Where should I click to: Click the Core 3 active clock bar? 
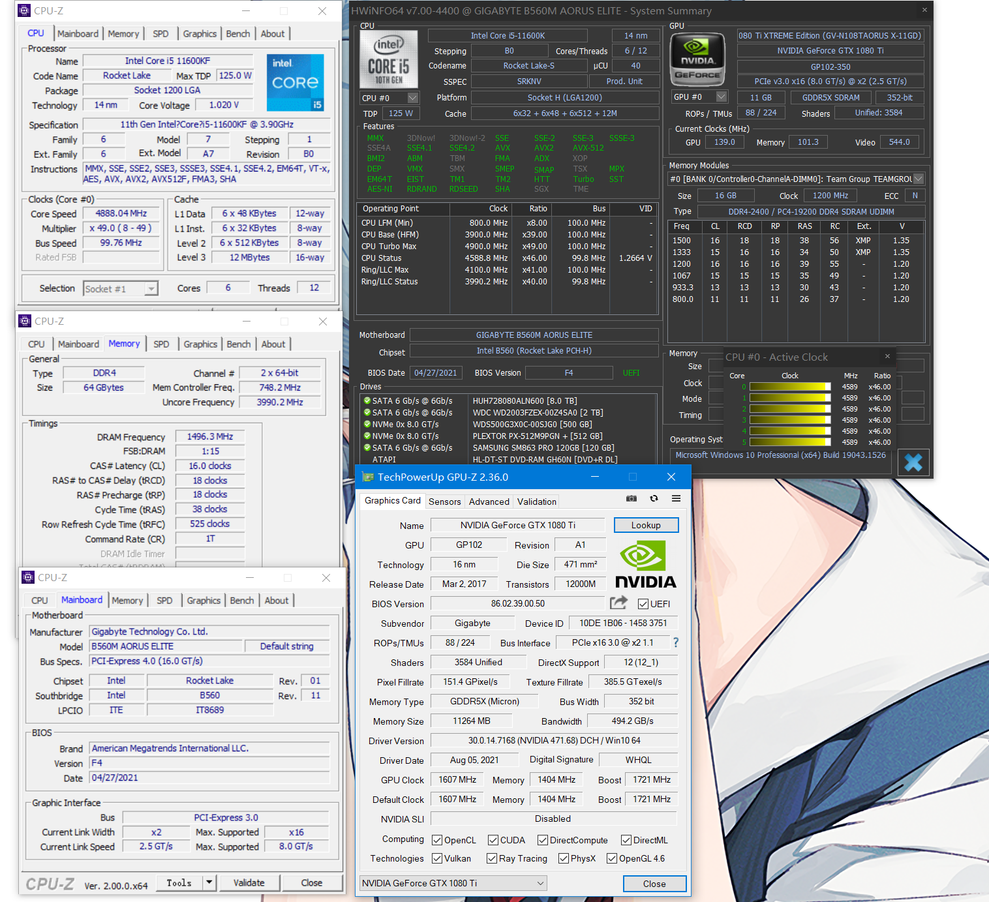[x=790, y=420]
